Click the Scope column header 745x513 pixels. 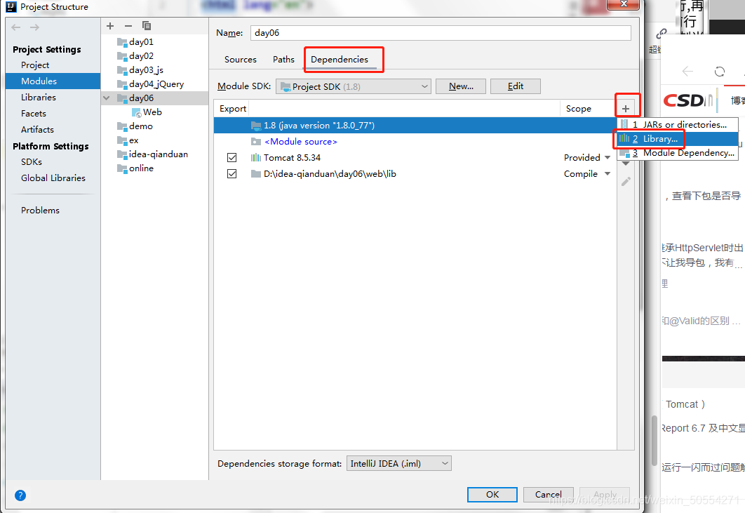578,109
